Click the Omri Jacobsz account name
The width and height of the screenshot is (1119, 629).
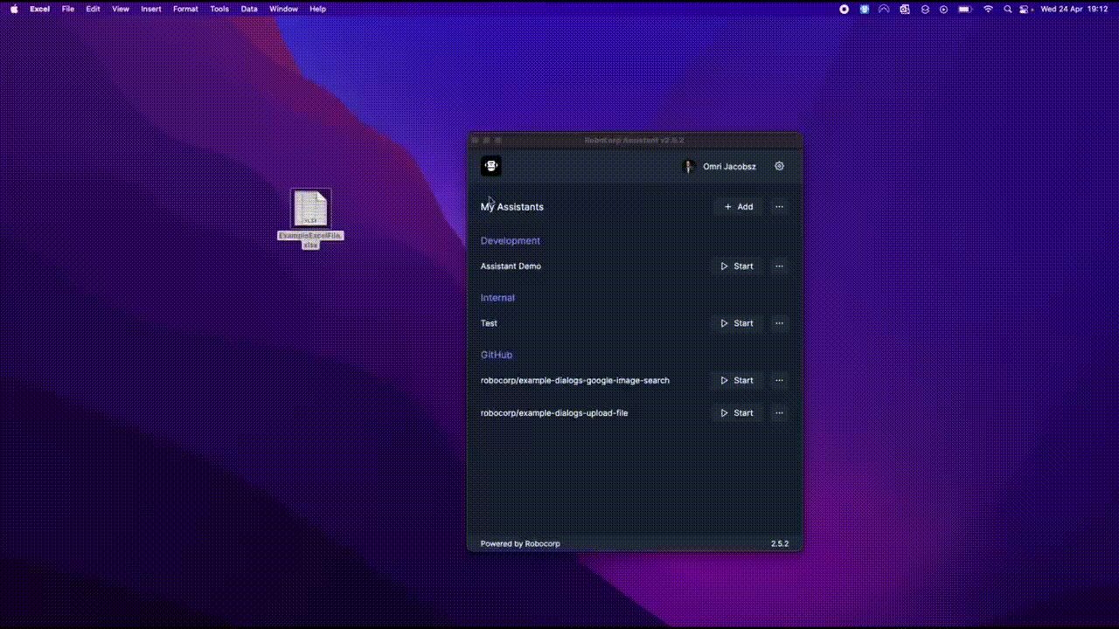click(x=729, y=167)
